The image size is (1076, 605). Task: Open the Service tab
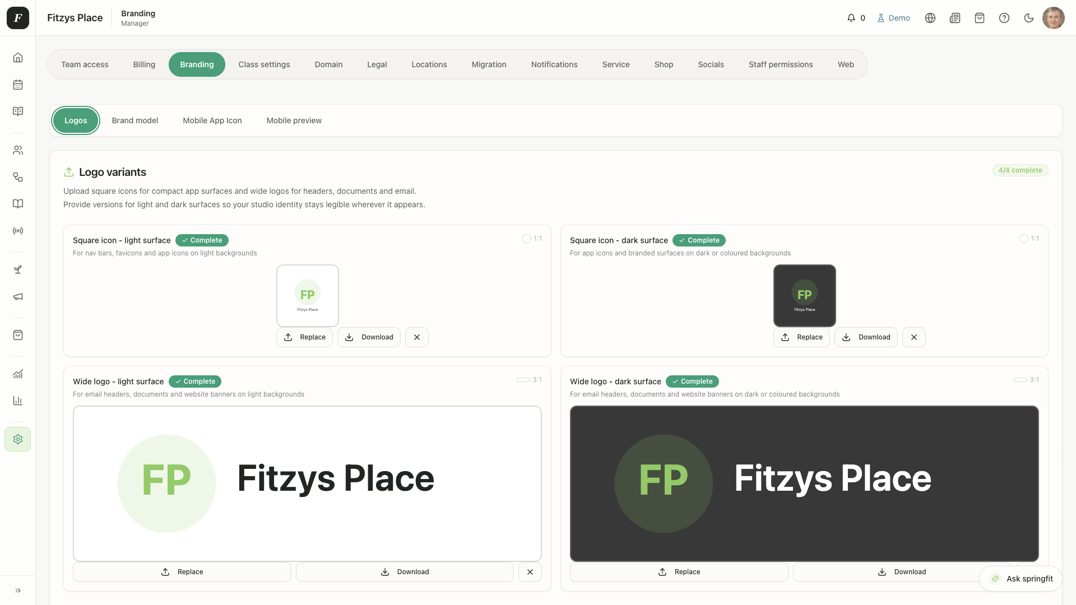[616, 64]
